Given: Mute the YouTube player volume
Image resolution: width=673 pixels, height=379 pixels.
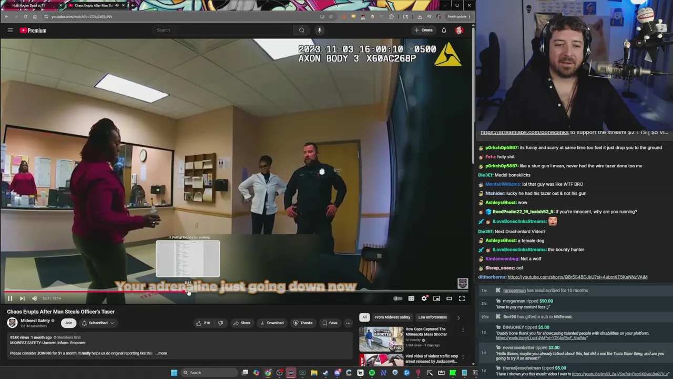Looking at the screenshot, I should [35, 298].
